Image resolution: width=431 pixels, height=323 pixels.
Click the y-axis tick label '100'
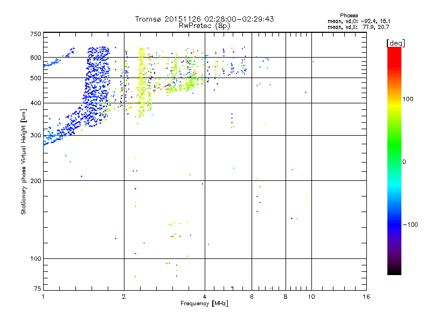tap(36, 259)
